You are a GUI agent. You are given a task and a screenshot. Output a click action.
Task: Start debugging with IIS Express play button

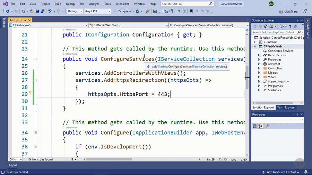[x=115, y=11]
